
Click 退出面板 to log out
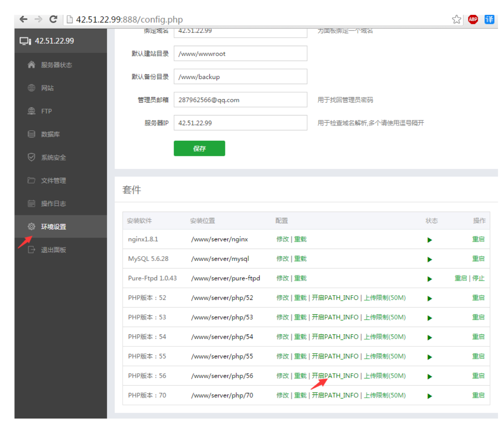click(x=53, y=250)
